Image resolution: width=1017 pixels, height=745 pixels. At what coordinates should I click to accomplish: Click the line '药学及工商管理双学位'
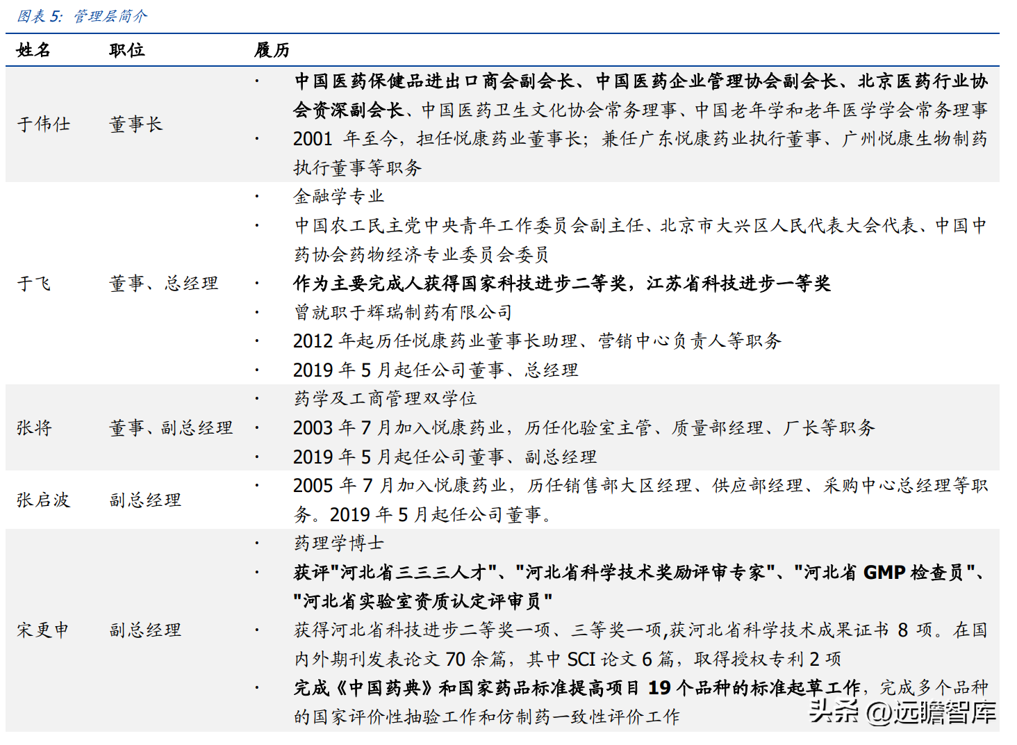[x=385, y=399]
